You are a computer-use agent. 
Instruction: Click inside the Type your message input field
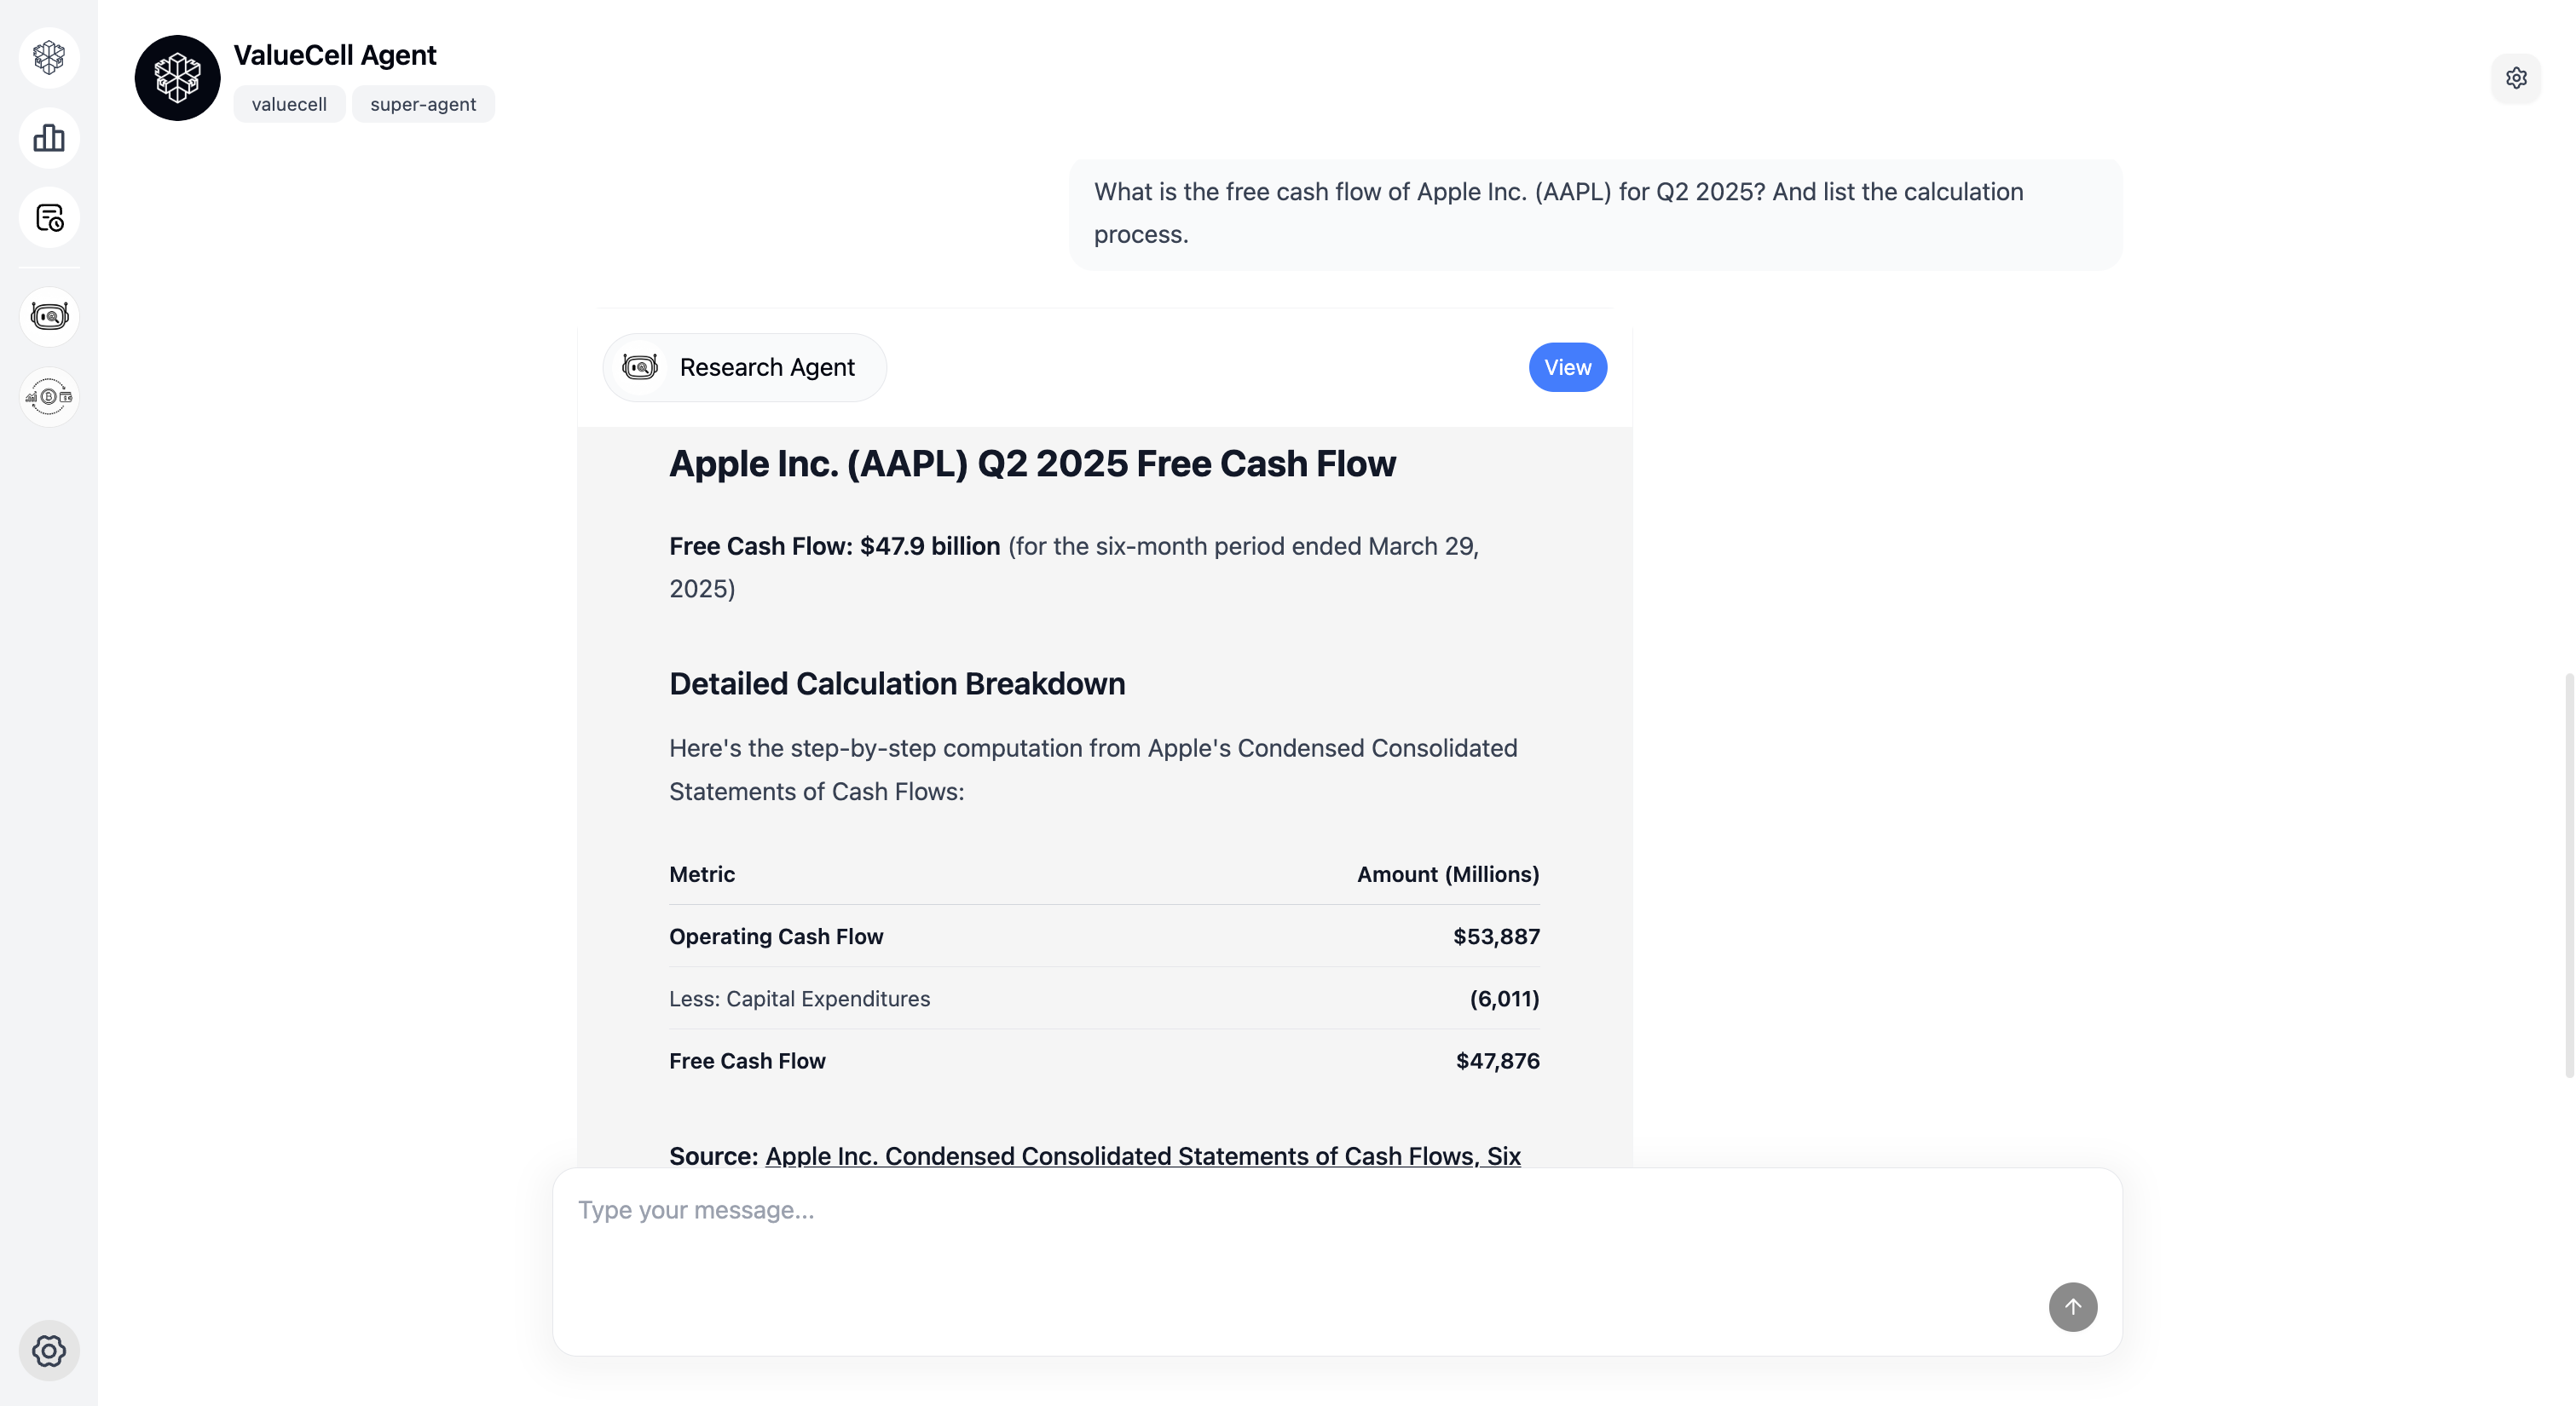coord(1200,1210)
